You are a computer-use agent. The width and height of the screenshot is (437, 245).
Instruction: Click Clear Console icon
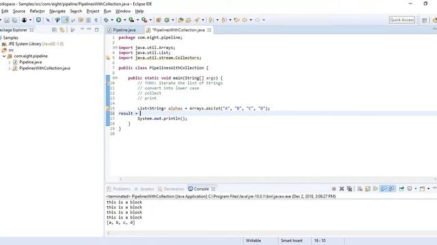point(360,189)
